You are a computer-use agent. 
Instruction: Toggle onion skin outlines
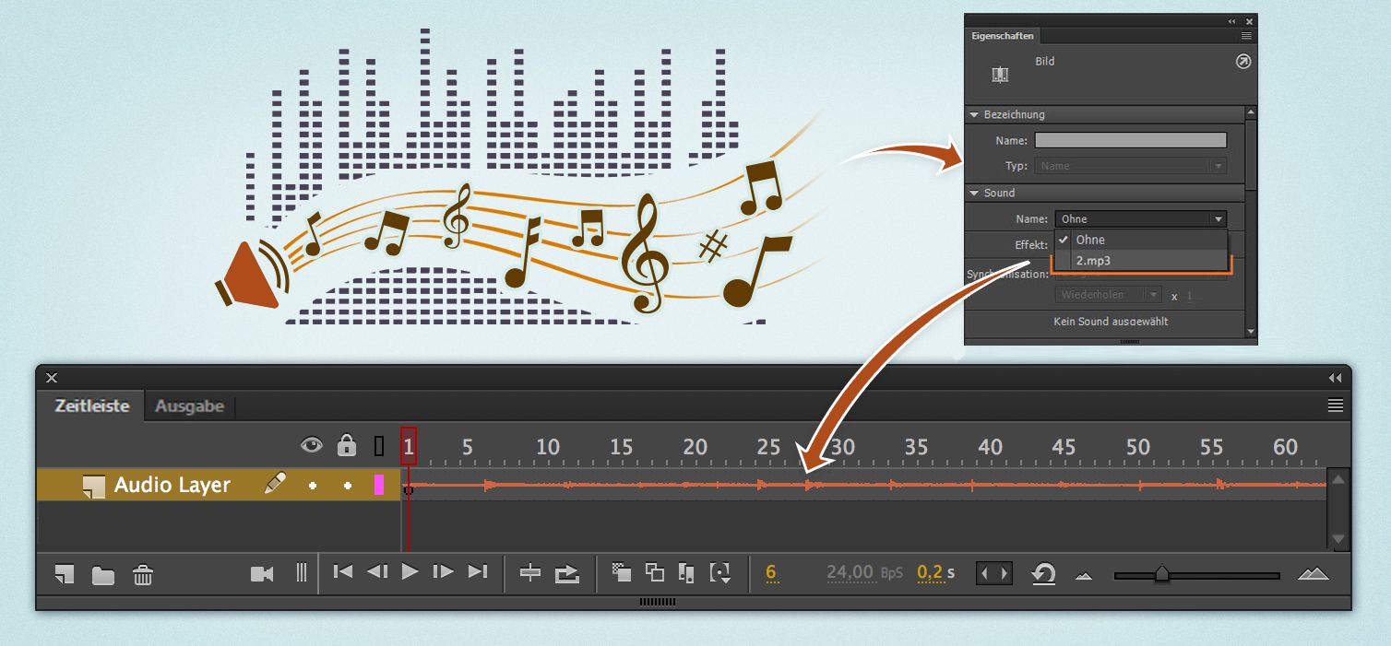pos(655,572)
